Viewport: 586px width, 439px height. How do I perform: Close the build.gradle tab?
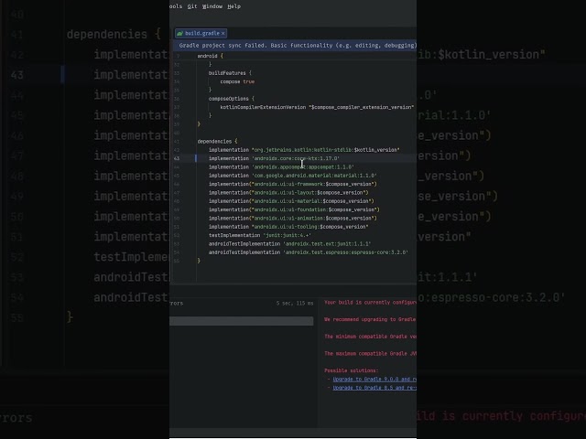(x=223, y=33)
